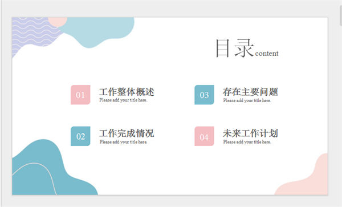Click the heading 存在主要问题
Image resolution: width=342 pixels, height=207 pixels.
click(250, 92)
